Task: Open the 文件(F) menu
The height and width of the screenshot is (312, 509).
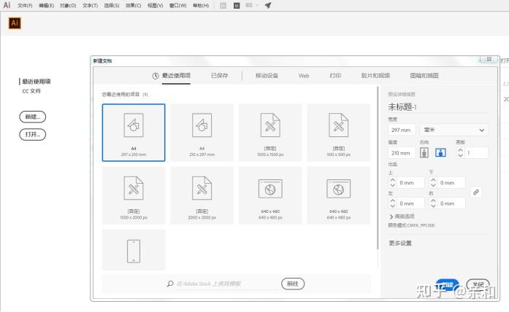Action: [x=25, y=6]
